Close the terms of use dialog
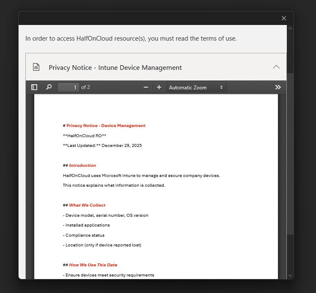The width and height of the screenshot is (316, 293). [x=284, y=18]
